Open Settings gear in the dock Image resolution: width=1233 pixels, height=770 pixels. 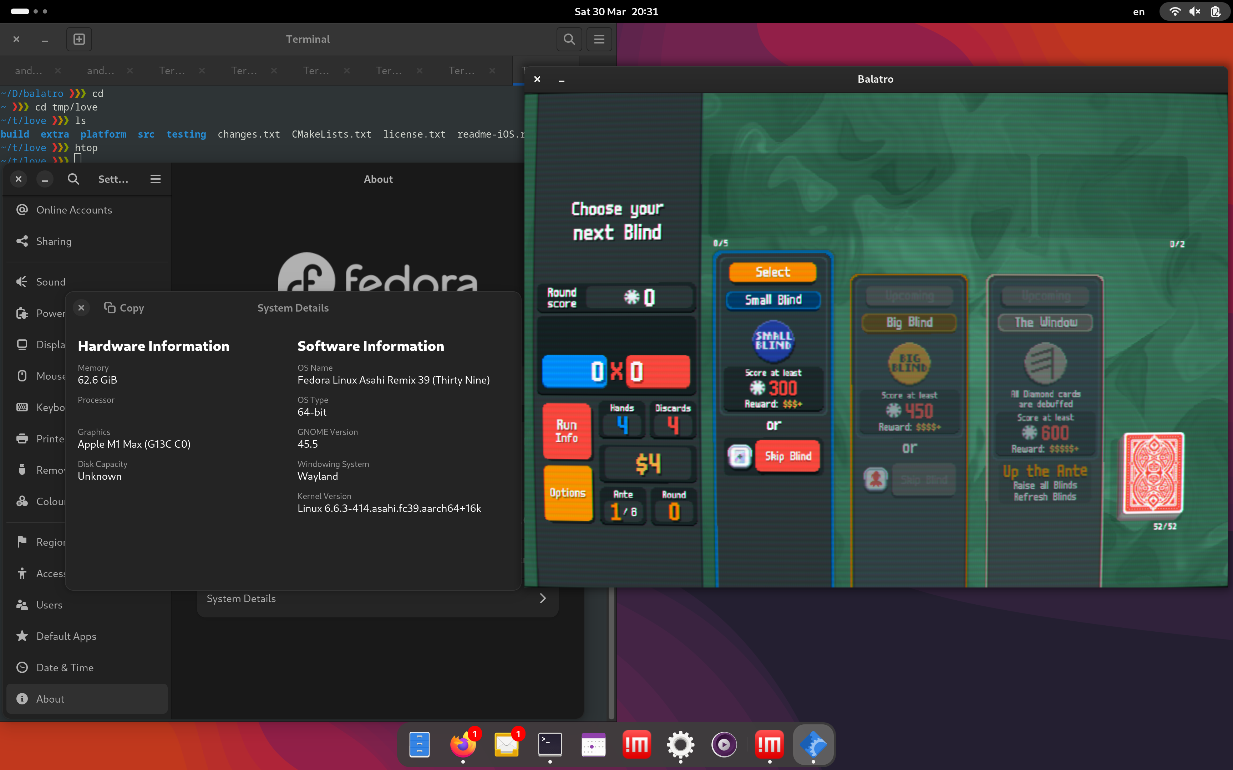681,745
